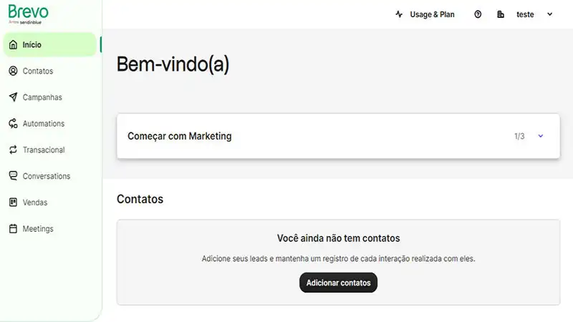Open the Transacional arrows icon

13,150
